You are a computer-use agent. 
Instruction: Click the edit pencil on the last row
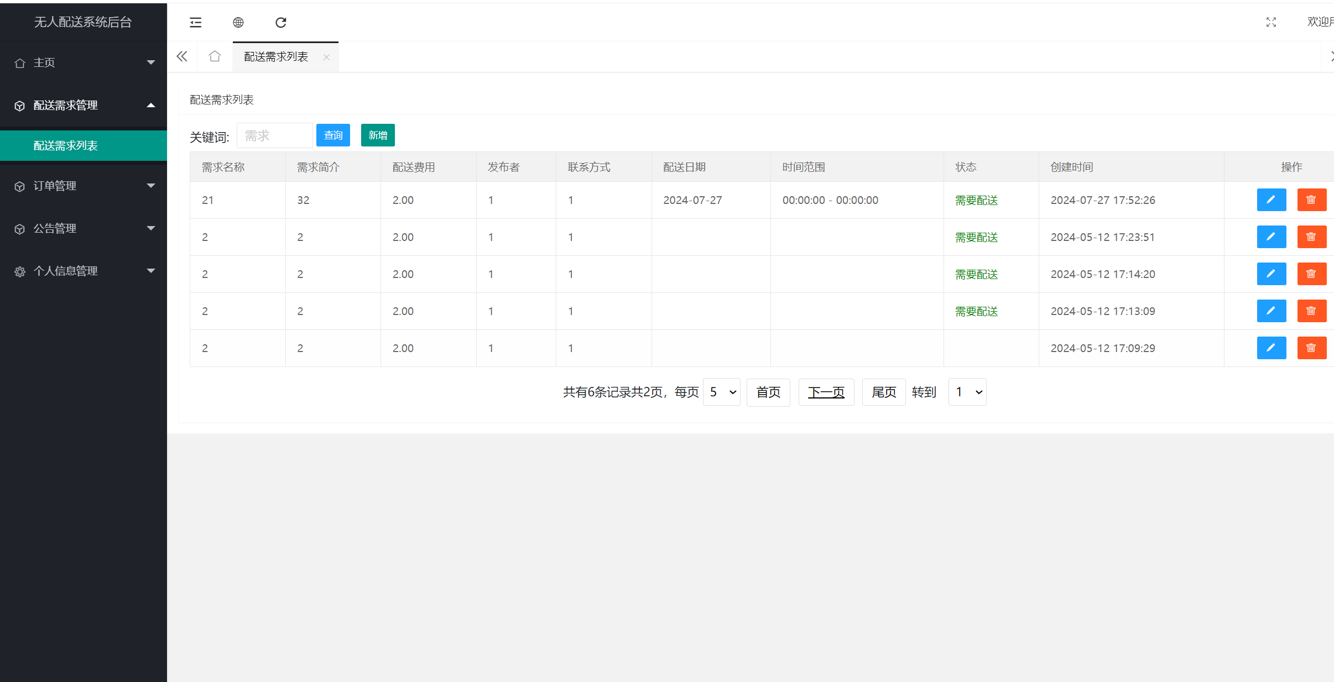(x=1271, y=348)
